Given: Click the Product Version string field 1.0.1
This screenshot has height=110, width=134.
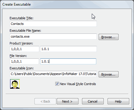Looking at the screenshot, I should coord(68,49).
